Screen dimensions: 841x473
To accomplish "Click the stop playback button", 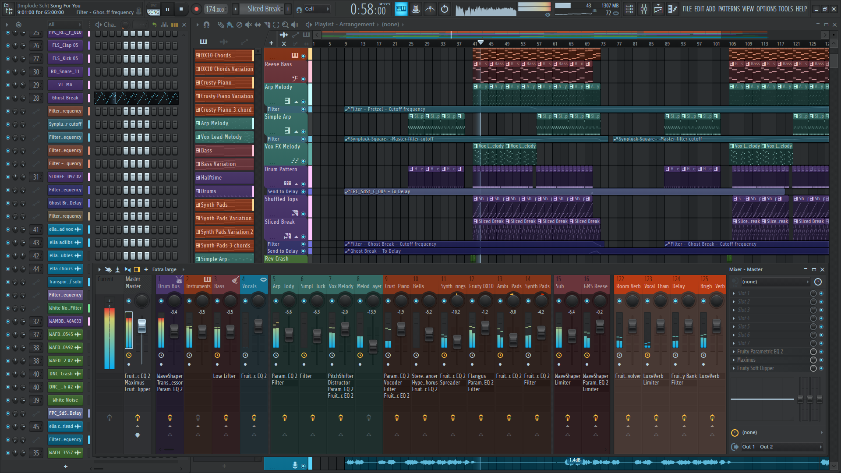I will [x=181, y=9].
